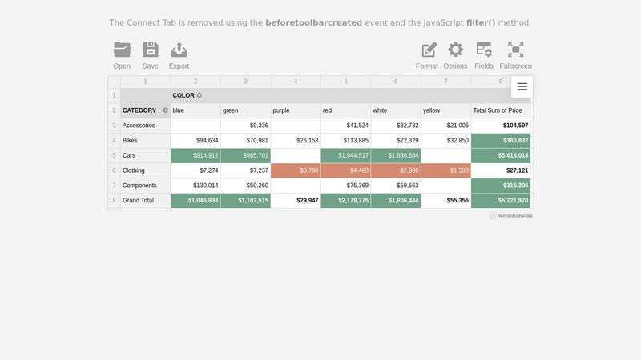The image size is (641, 360).
Task: Click green cell $965,701 in Cars row
Action: pyautogui.click(x=245, y=155)
